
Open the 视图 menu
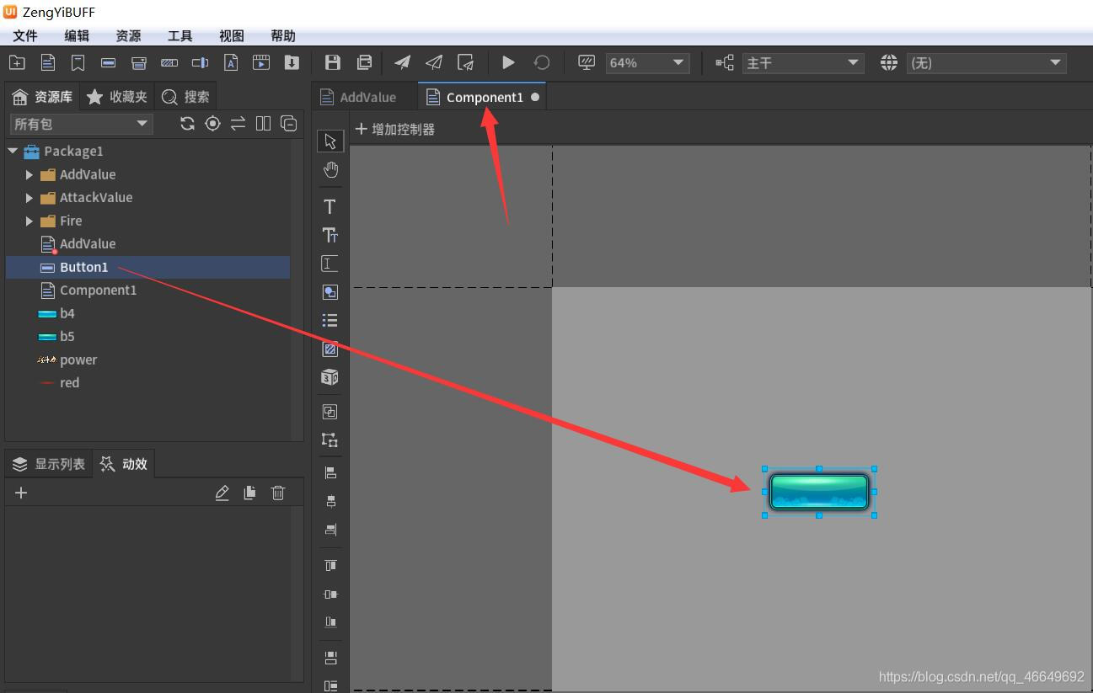pos(232,36)
